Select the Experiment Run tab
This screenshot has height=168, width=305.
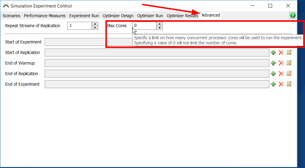pyautogui.click(x=84, y=16)
